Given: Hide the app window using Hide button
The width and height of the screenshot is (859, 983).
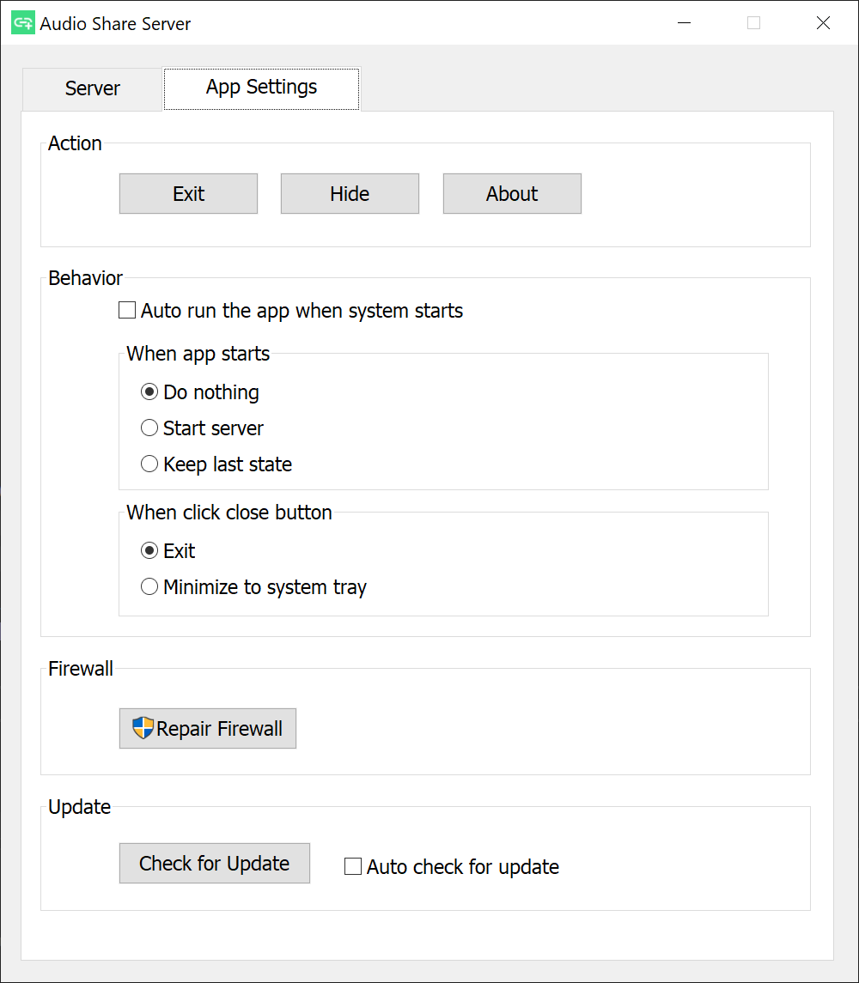Looking at the screenshot, I should click(x=350, y=194).
